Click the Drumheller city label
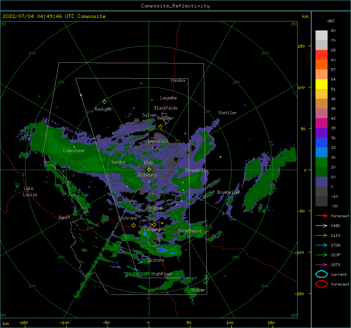This screenshot has height=328, width=351. pyautogui.click(x=229, y=192)
